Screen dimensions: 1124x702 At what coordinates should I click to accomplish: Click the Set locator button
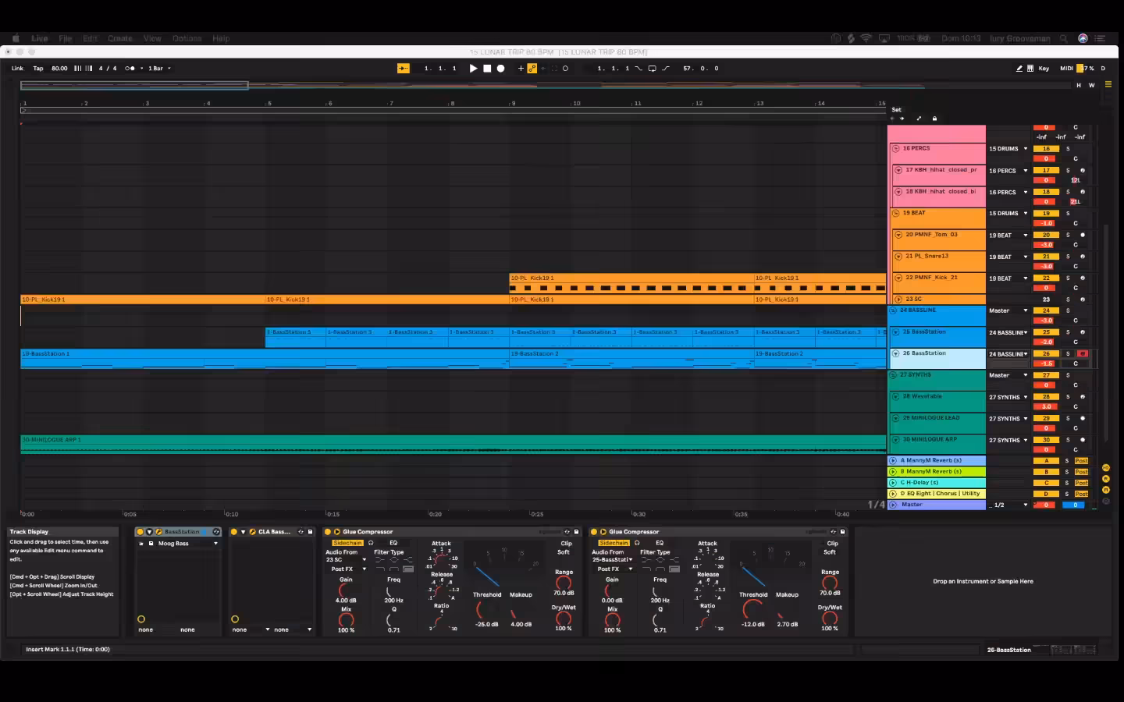coord(897,110)
